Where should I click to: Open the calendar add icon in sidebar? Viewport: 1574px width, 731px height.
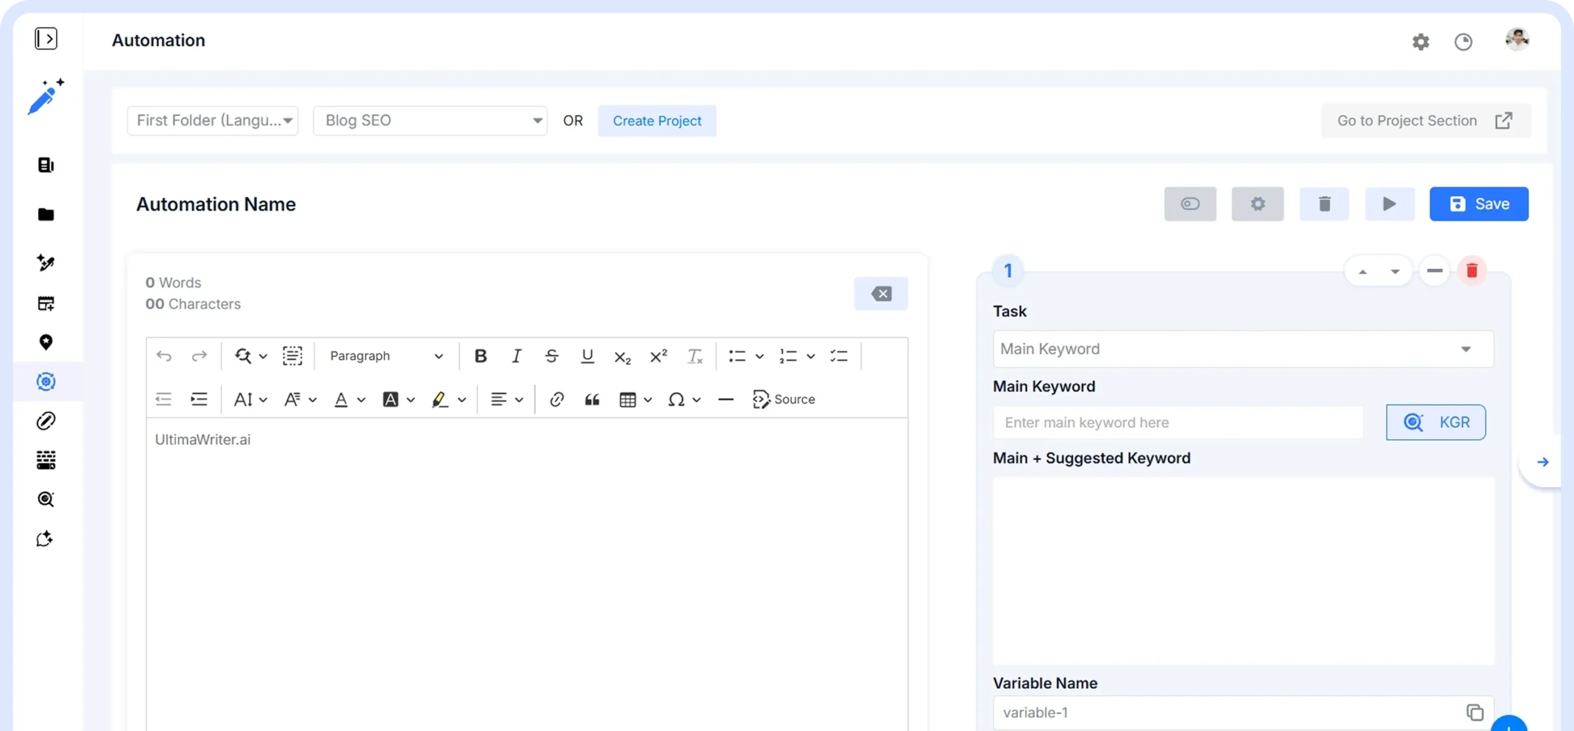46,303
